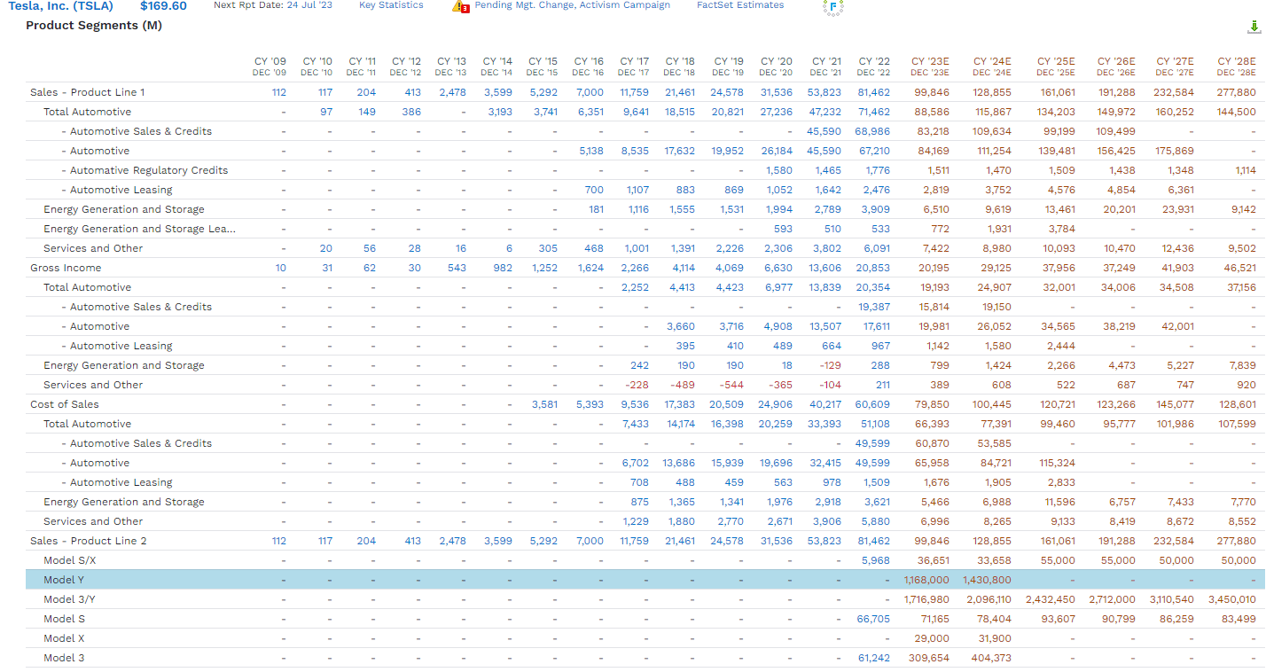Image resolution: width=1266 pixels, height=672 pixels.
Task: Click the warning alert icon
Action: 459,6
